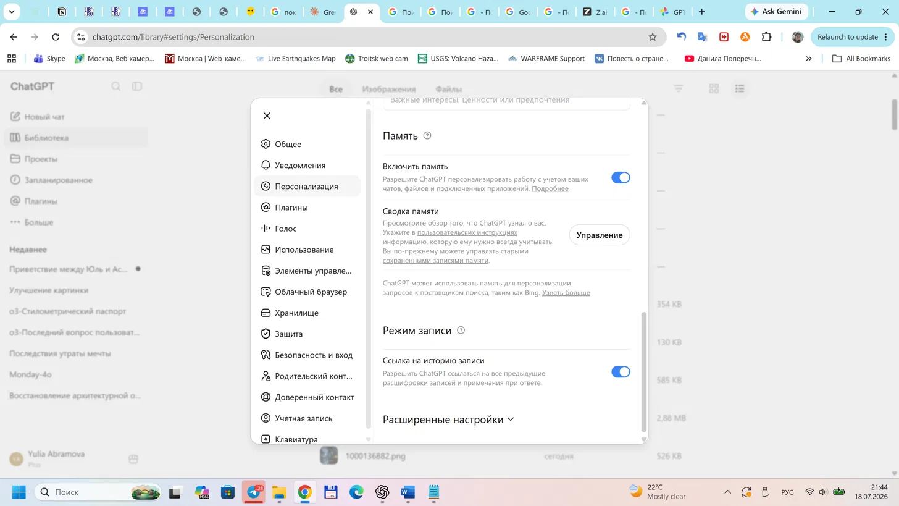Open Облачный браузер settings section
Screen dimensions: 899x506
[x=307, y=292]
